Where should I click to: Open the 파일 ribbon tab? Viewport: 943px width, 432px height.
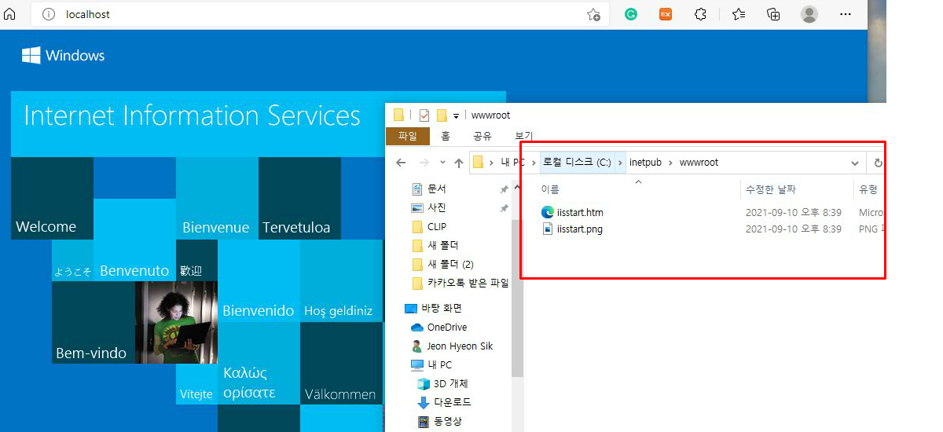[408, 136]
